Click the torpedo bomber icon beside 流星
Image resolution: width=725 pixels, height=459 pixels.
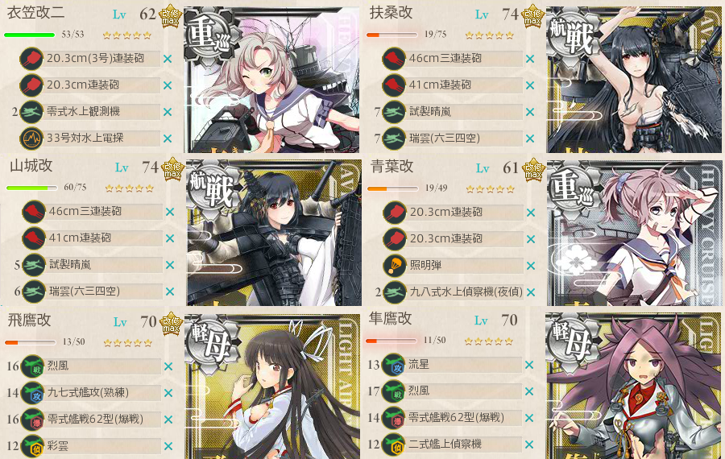(393, 364)
